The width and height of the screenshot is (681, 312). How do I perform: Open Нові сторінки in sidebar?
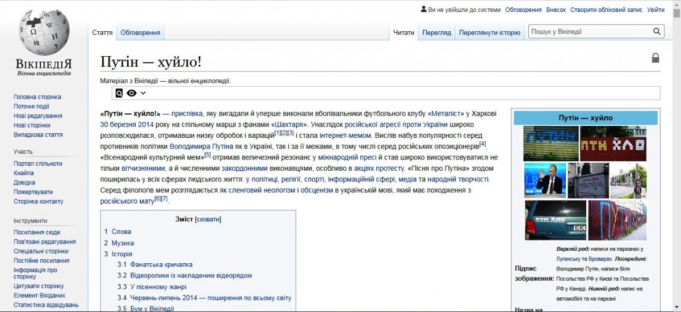tap(32, 125)
